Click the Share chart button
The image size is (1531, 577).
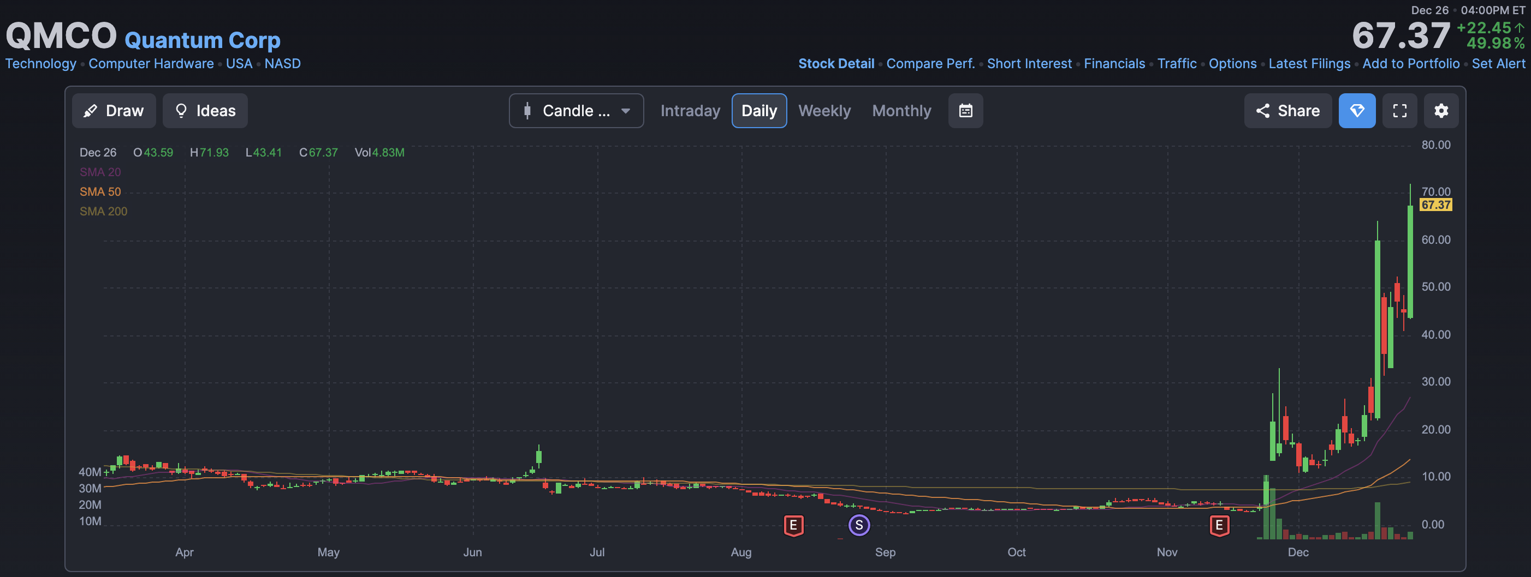coord(1287,110)
